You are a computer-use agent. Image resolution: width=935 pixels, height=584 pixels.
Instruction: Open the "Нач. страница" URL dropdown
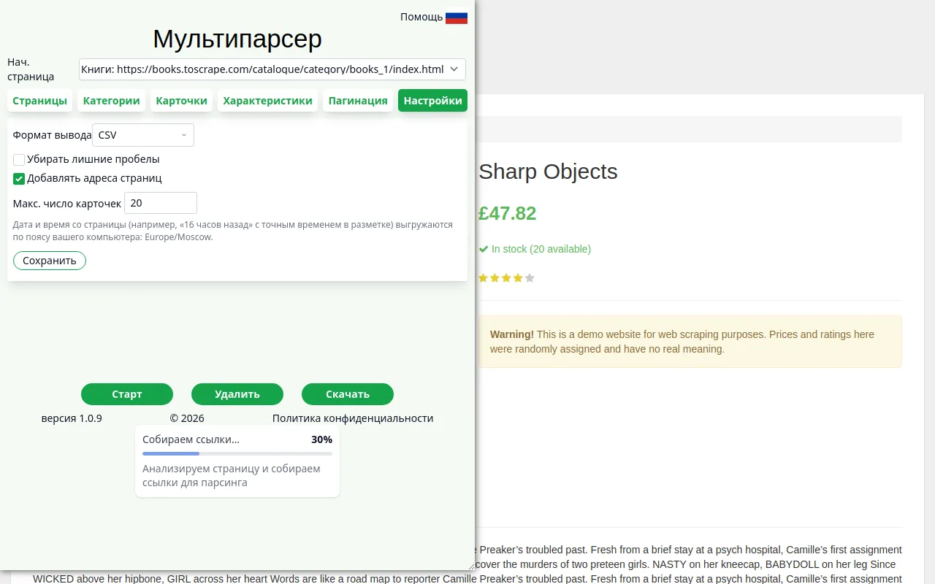click(272, 69)
